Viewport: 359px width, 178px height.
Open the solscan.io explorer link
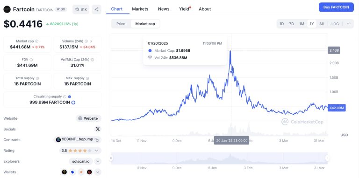81,161
